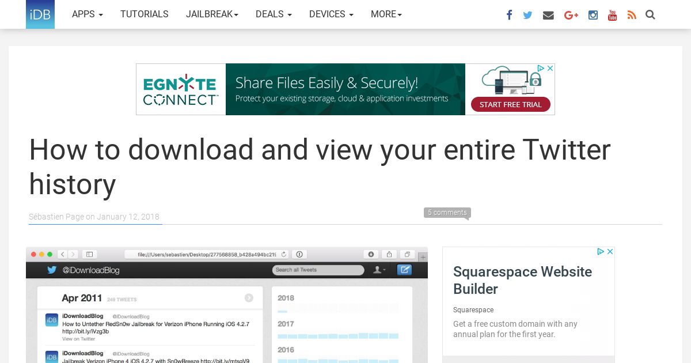The width and height of the screenshot is (691, 363).
Task: Close the Squarespace ad
Action: coord(610,252)
